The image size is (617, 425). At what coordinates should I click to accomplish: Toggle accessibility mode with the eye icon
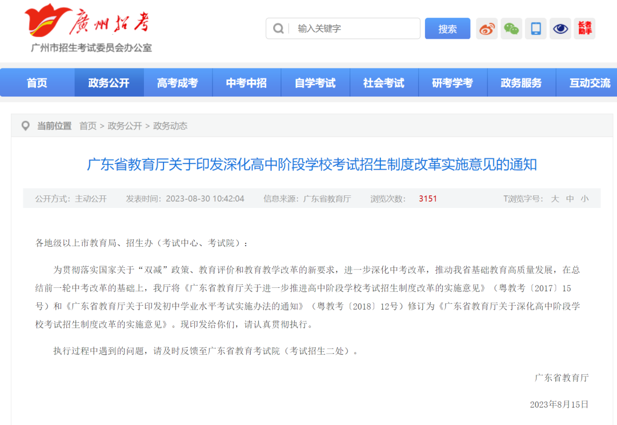click(x=560, y=29)
